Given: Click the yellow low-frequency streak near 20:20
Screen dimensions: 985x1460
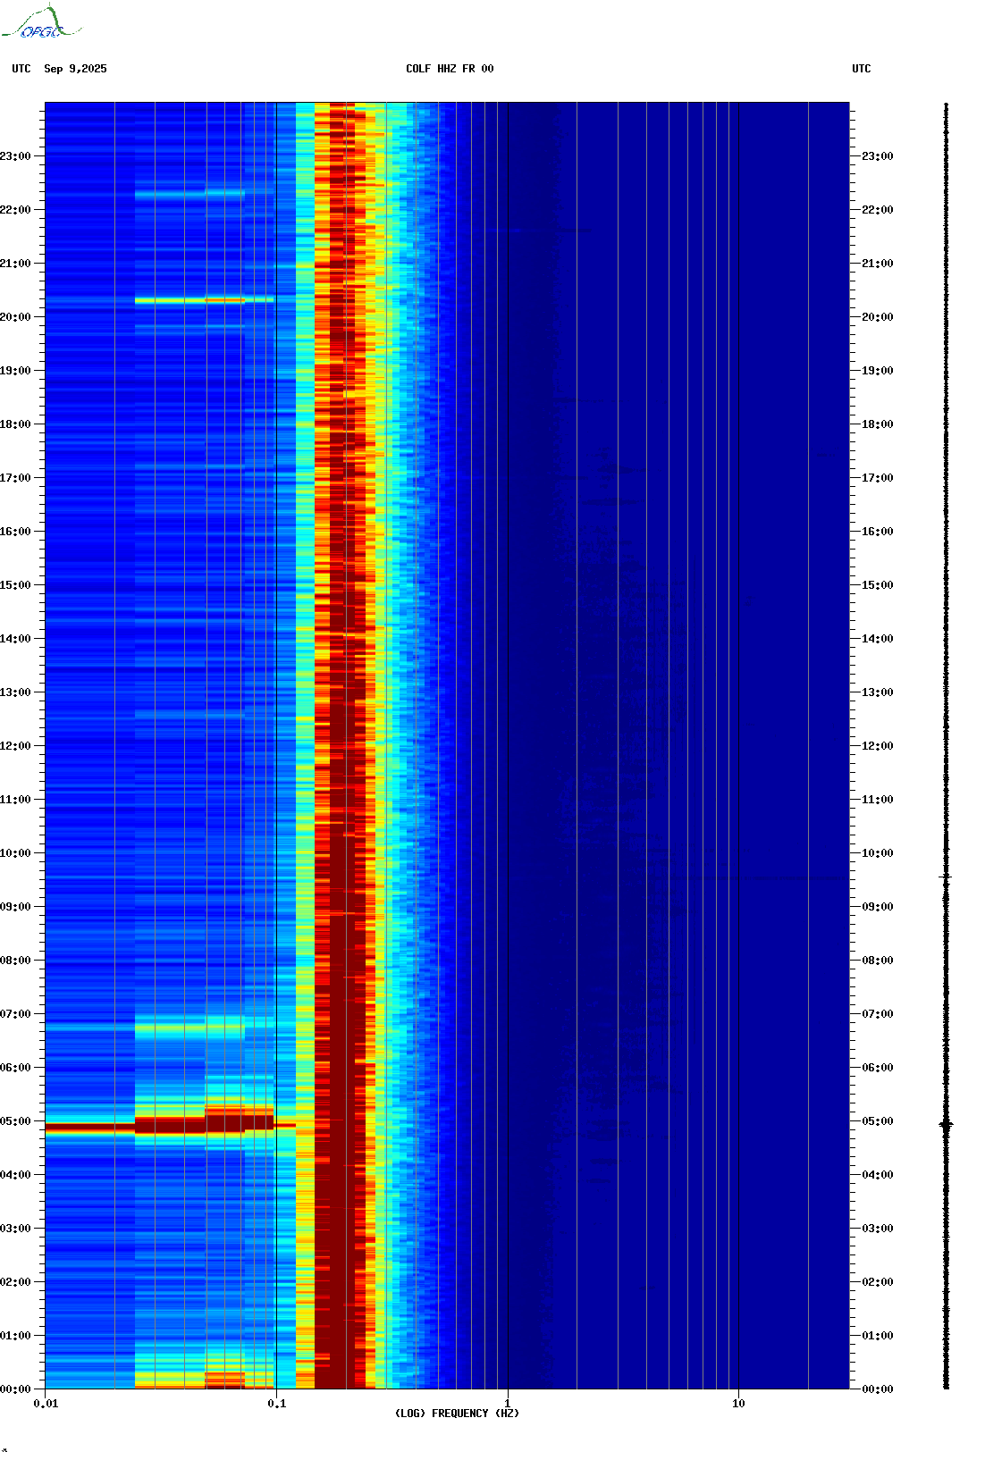Looking at the screenshot, I should point(204,300).
